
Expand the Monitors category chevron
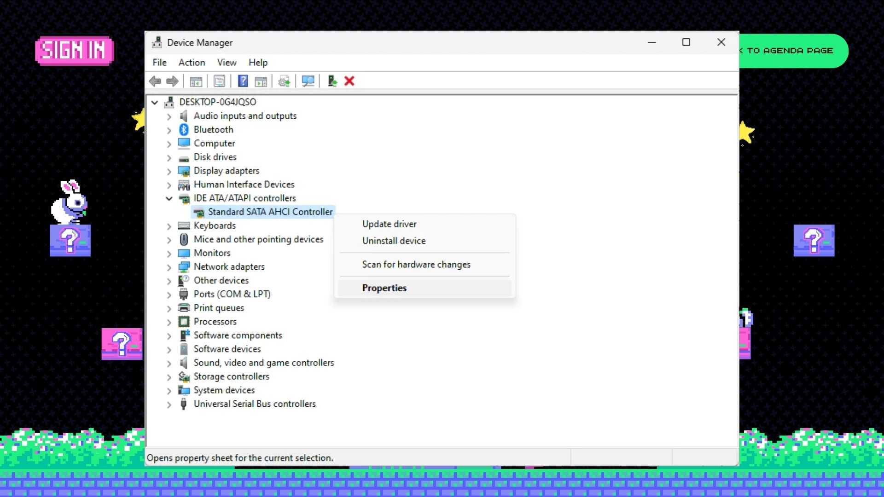point(169,254)
